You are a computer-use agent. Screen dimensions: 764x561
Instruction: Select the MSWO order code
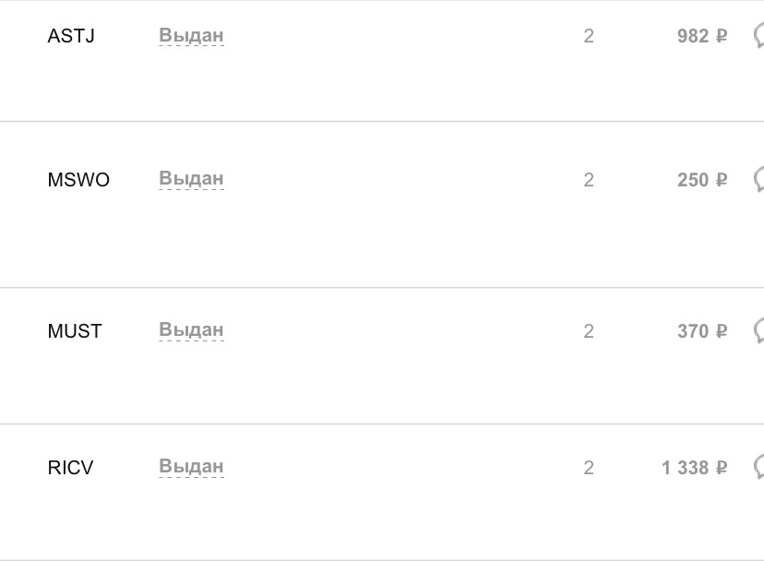click(78, 180)
